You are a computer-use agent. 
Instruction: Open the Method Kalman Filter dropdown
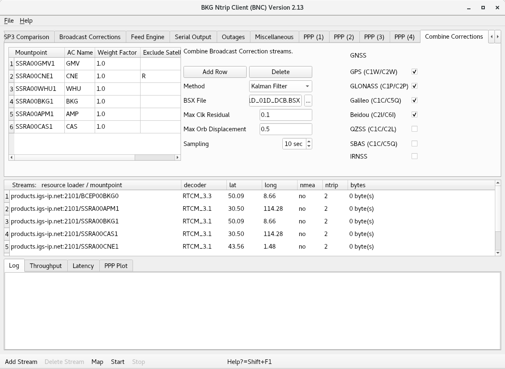tap(280, 86)
